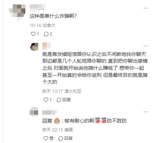Open replies bubble showing 2 on top comment
This screenshot has height=143, width=155.
[48, 34]
